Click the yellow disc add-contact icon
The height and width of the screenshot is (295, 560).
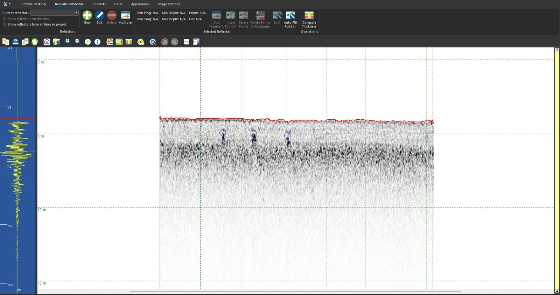(x=141, y=42)
